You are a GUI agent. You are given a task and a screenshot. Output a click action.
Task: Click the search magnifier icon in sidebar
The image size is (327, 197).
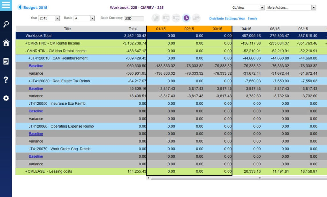click(6, 24)
